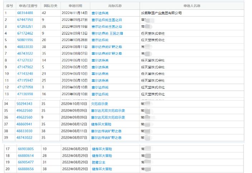Viewport: 252px width, 173px height.
Task: Select date 2022年09月27日
Action: click(x=75, y=20)
